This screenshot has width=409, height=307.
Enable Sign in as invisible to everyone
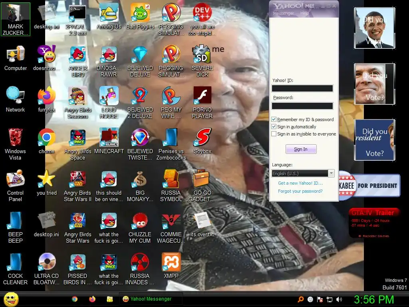click(x=274, y=134)
